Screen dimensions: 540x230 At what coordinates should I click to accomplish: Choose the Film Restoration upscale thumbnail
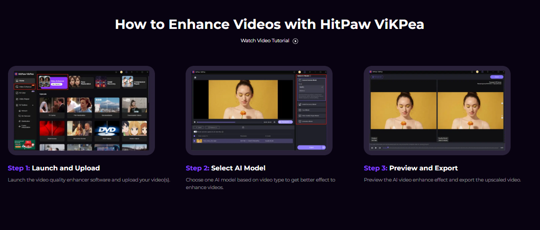click(79, 108)
